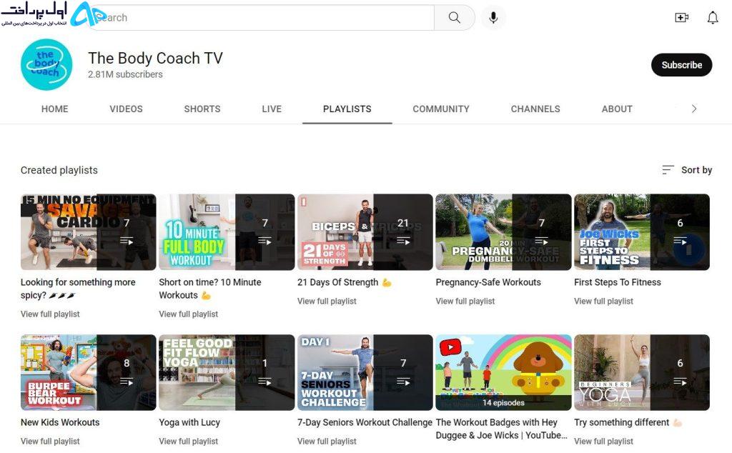Screen dimensions: 732x453
Task: Open the notifications bell
Action: tap(713, 18)
